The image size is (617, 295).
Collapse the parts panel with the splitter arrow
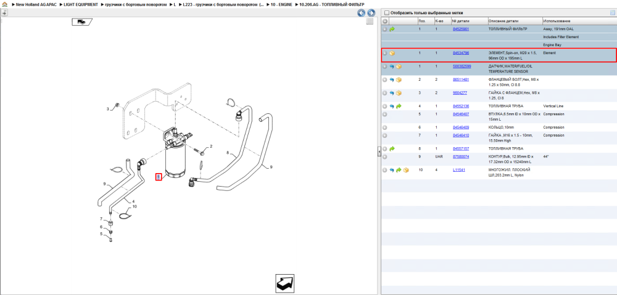(379, 152)
